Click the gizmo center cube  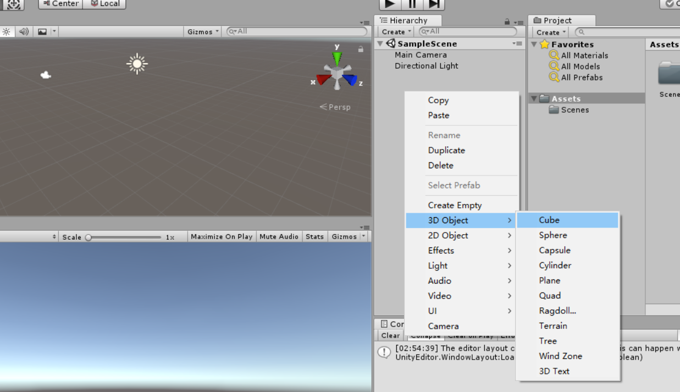pyautogui.click(x=337, y=73)
